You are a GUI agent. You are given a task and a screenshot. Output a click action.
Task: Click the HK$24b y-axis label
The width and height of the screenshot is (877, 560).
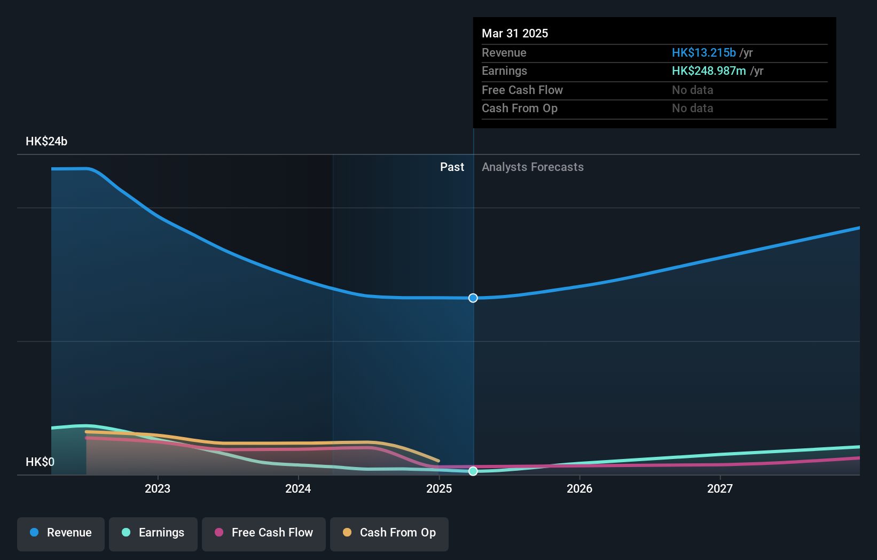46,142
